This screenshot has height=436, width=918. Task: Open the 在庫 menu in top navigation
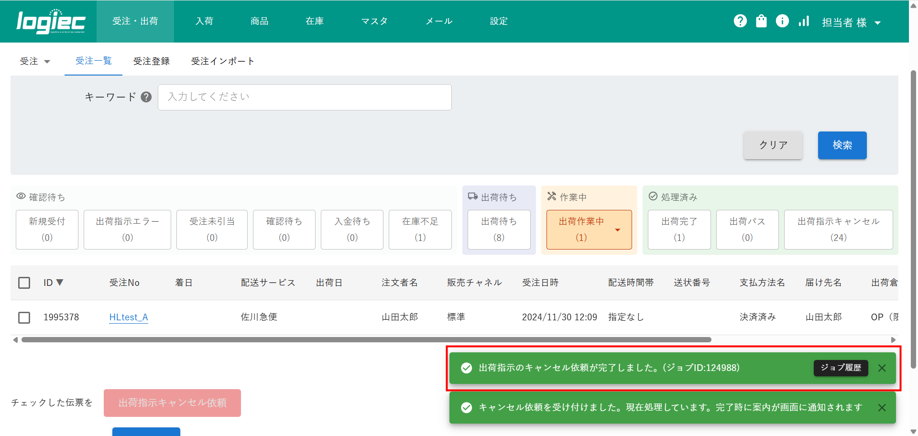point(315,21)
